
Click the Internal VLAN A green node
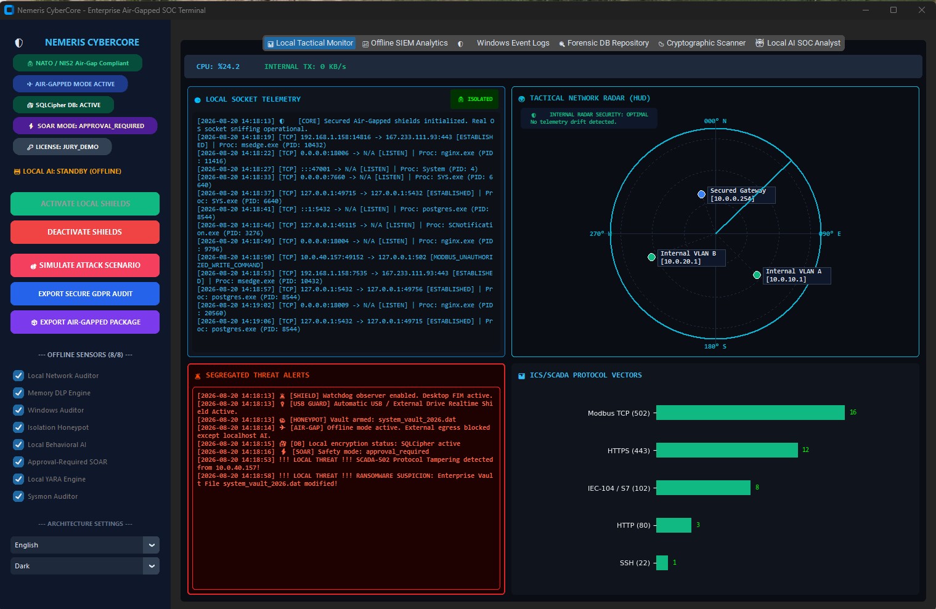[x=757, y=275]
